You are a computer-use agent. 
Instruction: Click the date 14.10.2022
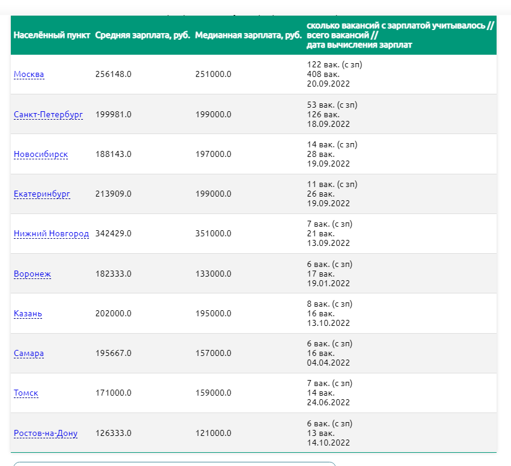point(328,443)
